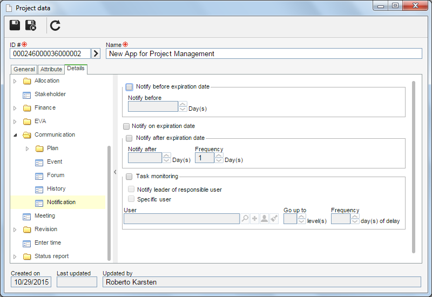Click the notification panel vertical scrollbar

[x=413, y=167]
